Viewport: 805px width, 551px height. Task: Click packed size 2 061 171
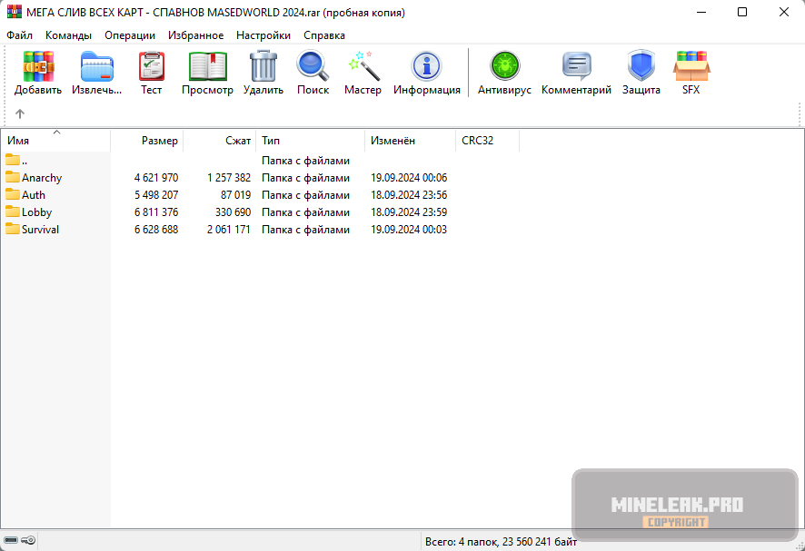coord(229,230)
